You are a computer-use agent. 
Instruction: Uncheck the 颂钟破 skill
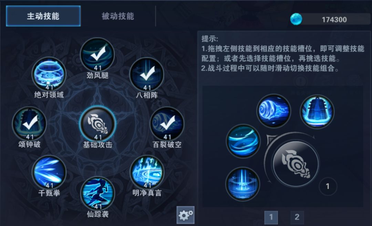(x=29, y=124)
